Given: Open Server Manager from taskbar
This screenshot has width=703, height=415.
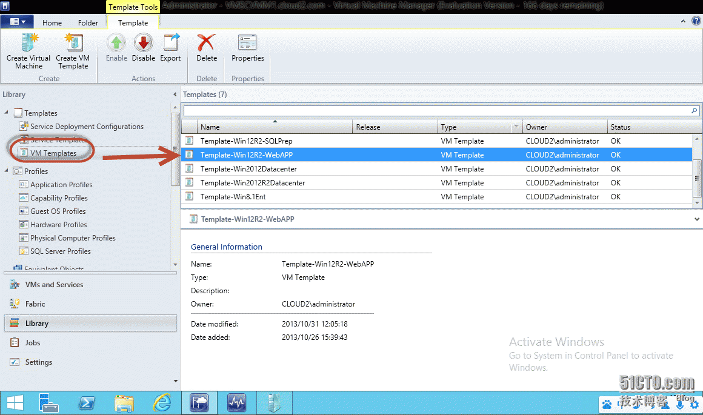Looking at the screenshot, I should coord(48,403).
